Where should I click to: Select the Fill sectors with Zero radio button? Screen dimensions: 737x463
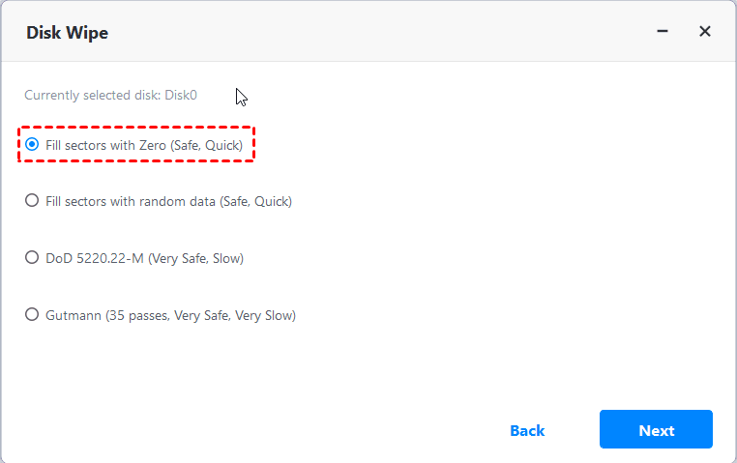pyautogui.click(x=32, y=145)
